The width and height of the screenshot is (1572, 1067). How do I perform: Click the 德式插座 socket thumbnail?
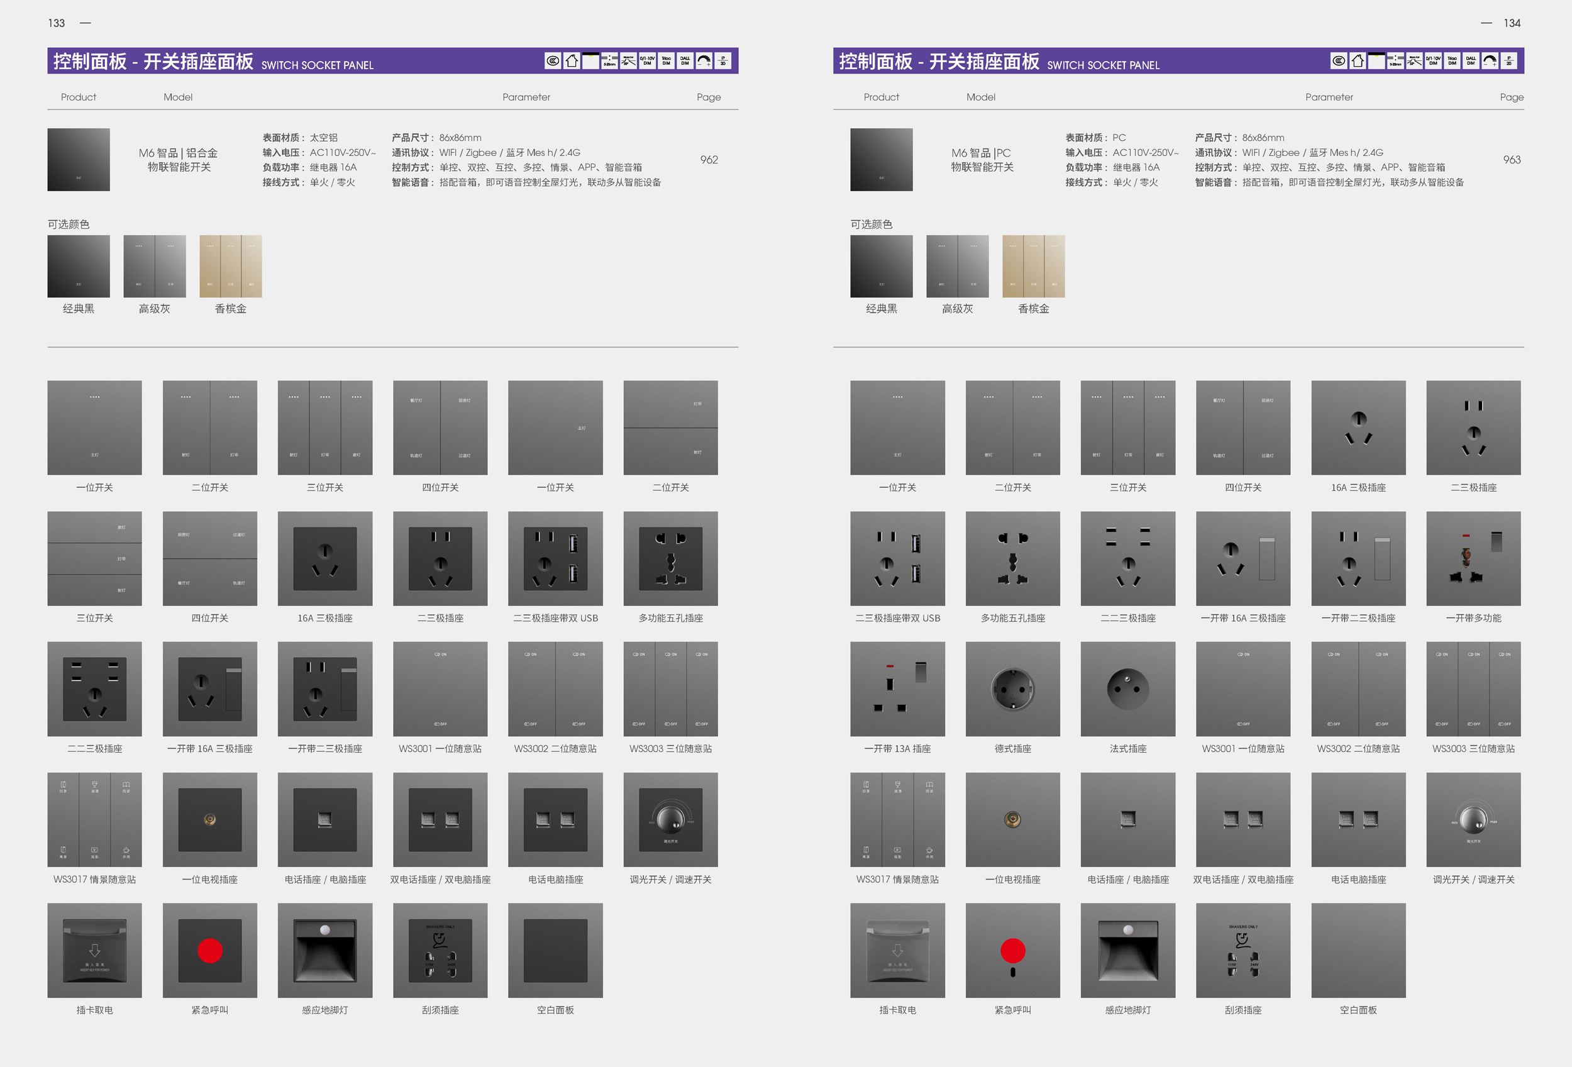click(1012, 688)
